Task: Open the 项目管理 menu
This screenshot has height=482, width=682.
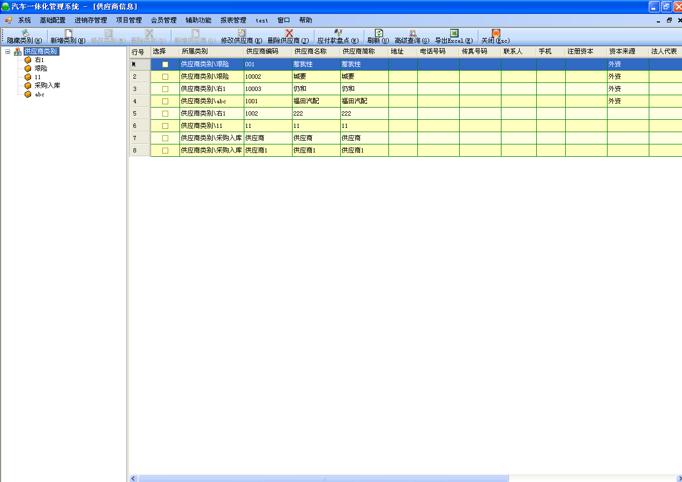Action: [x=129, y=20]
